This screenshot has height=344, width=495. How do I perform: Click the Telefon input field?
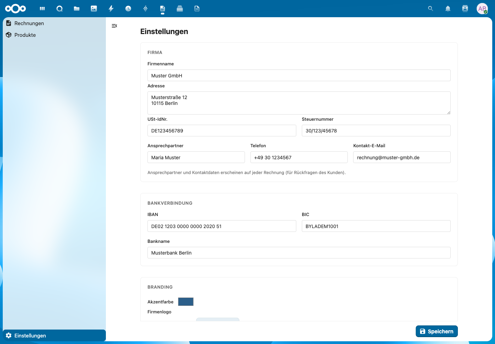click(299, 157)
